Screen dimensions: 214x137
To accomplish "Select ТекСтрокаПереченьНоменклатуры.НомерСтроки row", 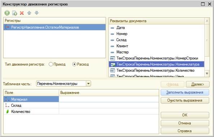I will pos(157,58).
